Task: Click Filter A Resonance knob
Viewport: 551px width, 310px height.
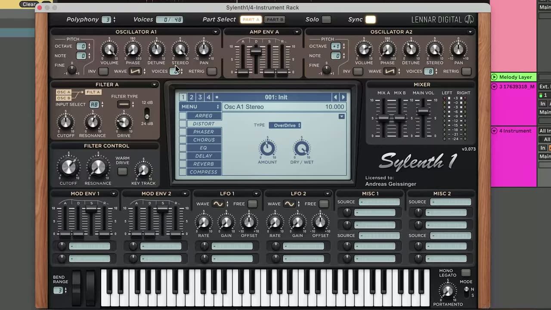Action: pyautogui.click(x=93, y=123)
